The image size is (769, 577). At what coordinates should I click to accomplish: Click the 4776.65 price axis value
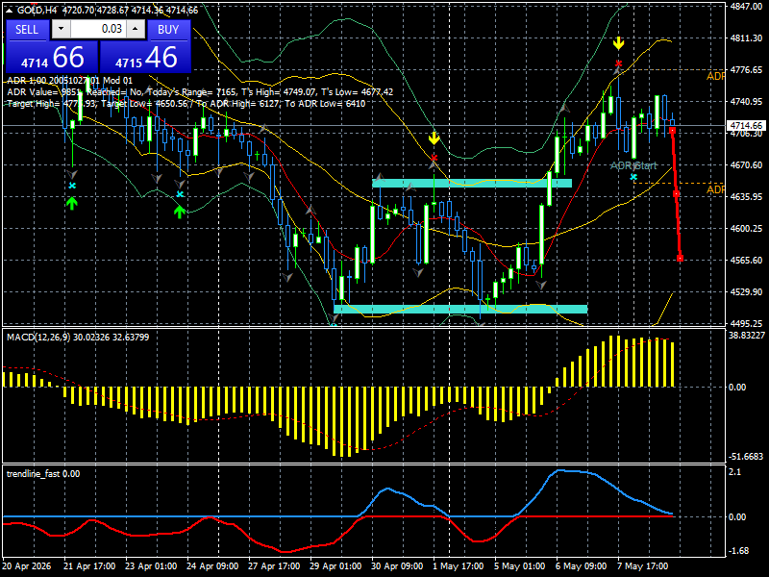click(746, 70)
